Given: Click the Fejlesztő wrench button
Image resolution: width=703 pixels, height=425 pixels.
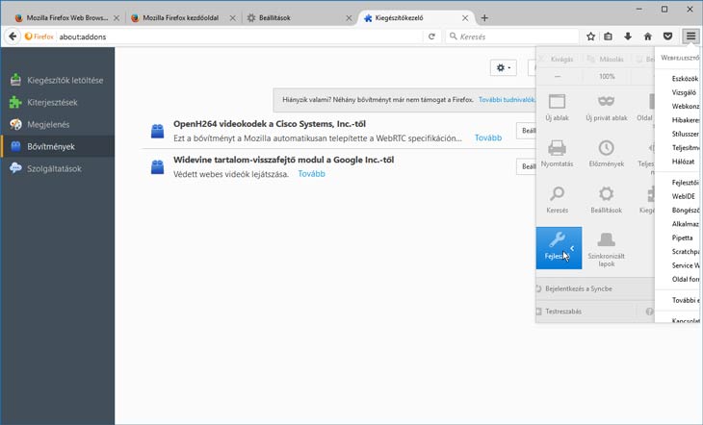Looking at the screenshot, I should click(559, 248).
